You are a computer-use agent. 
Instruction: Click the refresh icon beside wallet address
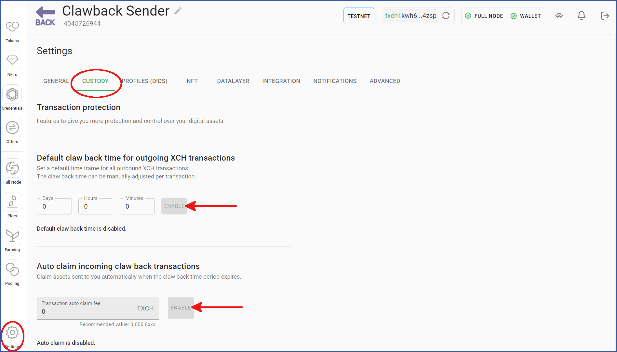446,16
